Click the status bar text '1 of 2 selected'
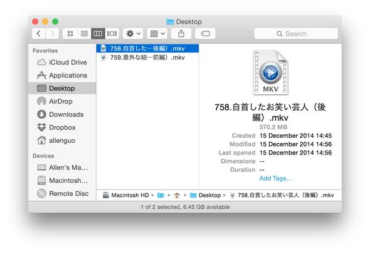370x253 pixels. point(160,207)
